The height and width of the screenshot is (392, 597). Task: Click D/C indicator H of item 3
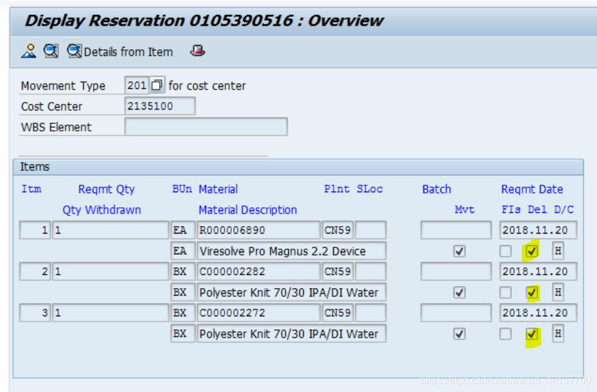pos(558,334)
